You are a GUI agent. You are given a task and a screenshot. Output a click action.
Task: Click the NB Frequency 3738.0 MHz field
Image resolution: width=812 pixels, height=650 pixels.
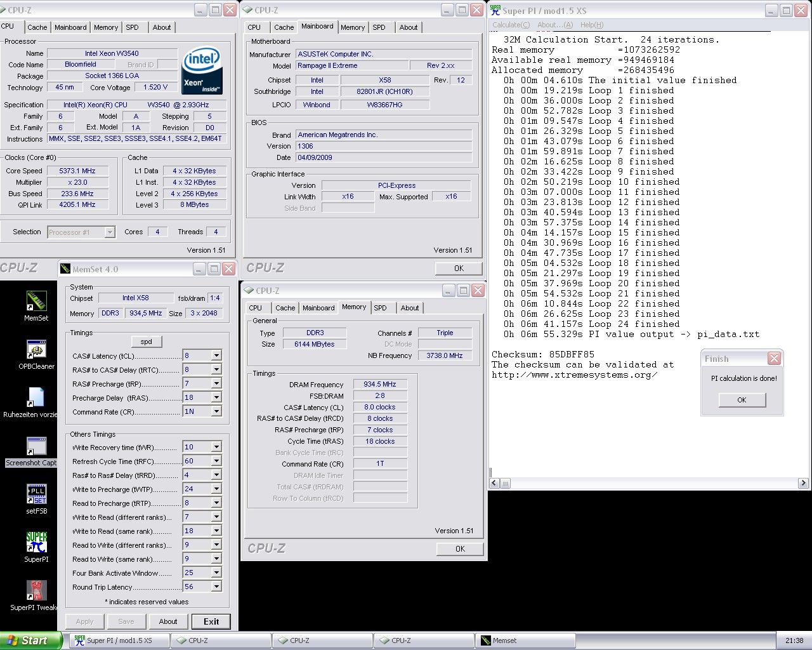pyautogui.click(x=445, y=355)
